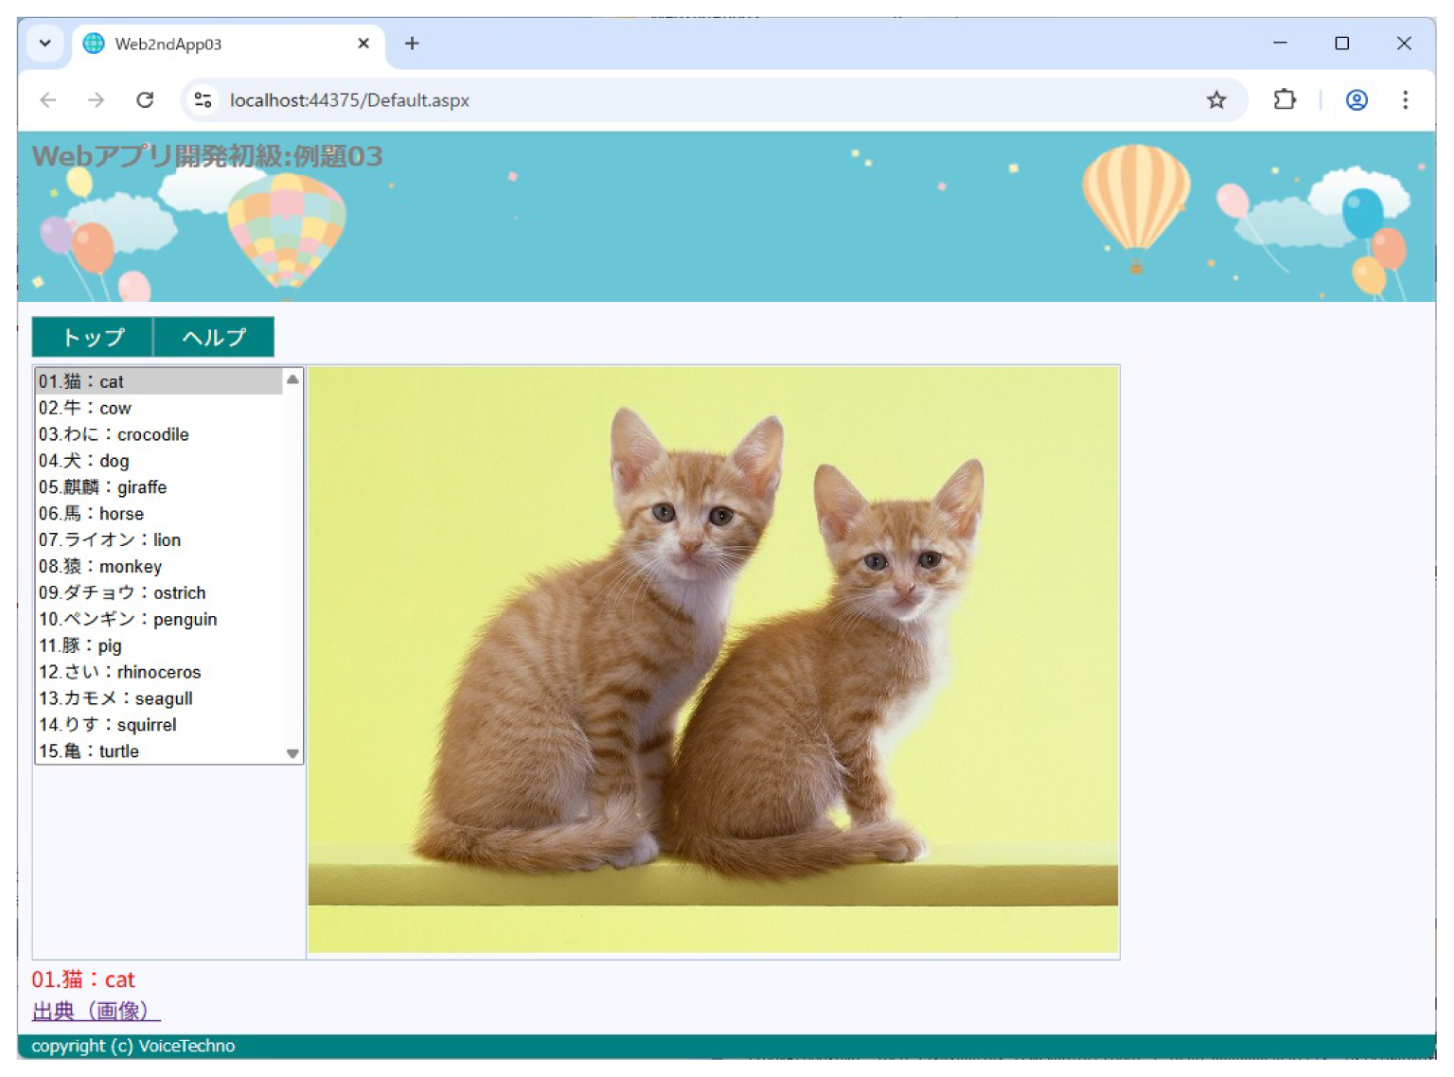This screenshot has width=1454, height=1077.
Task: Click the browser back arrow icon
Action: pos(48,99)
